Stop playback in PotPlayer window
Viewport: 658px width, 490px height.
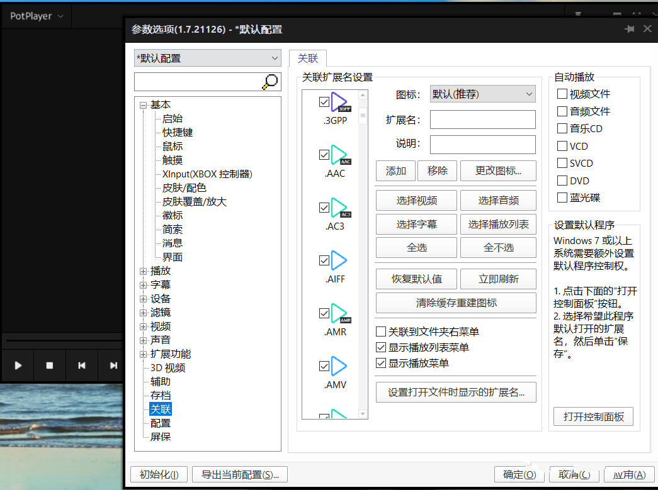[50, 365]
